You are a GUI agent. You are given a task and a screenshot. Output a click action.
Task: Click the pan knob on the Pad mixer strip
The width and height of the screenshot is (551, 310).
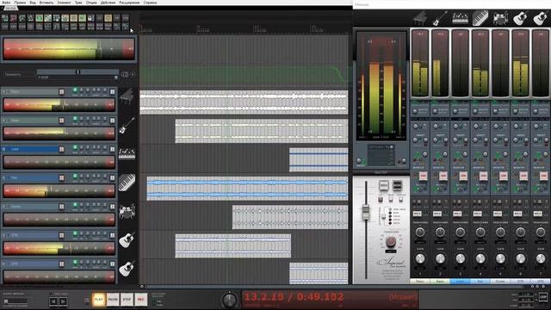click(480, 232)
